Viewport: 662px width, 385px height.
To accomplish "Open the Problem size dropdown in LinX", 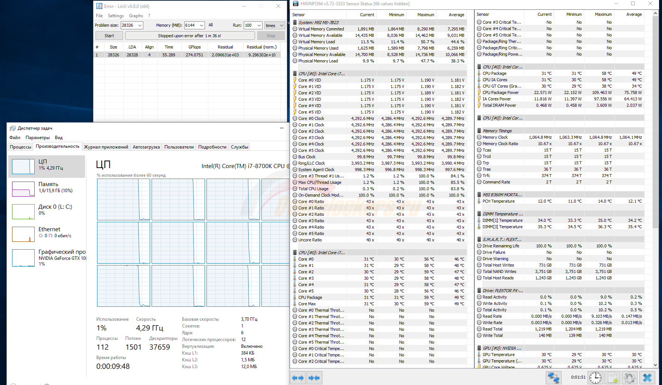I will tap(140, 25).
